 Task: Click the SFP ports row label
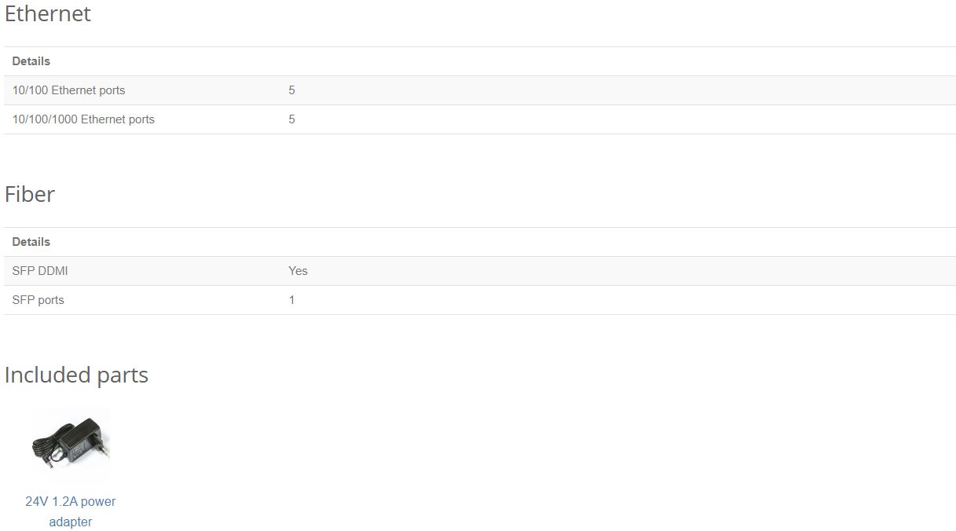point(38,300)
